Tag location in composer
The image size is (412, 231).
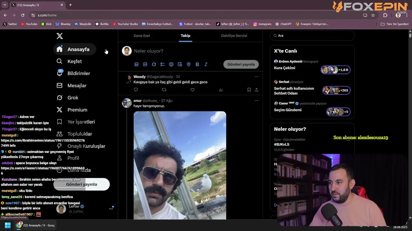pos(189,64)
